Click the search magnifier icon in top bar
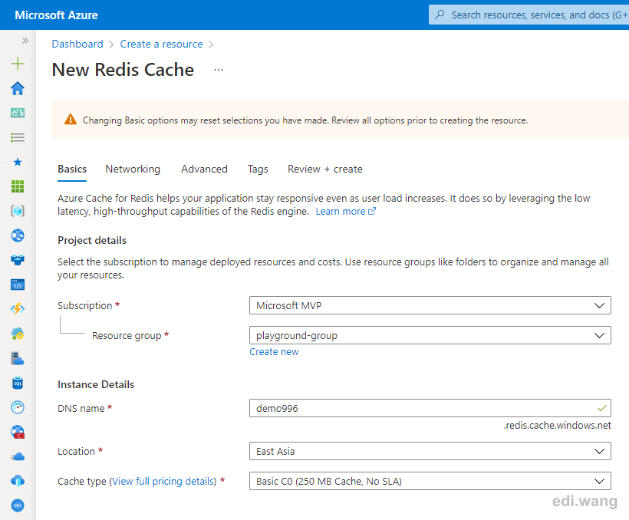 click(440, 15)
